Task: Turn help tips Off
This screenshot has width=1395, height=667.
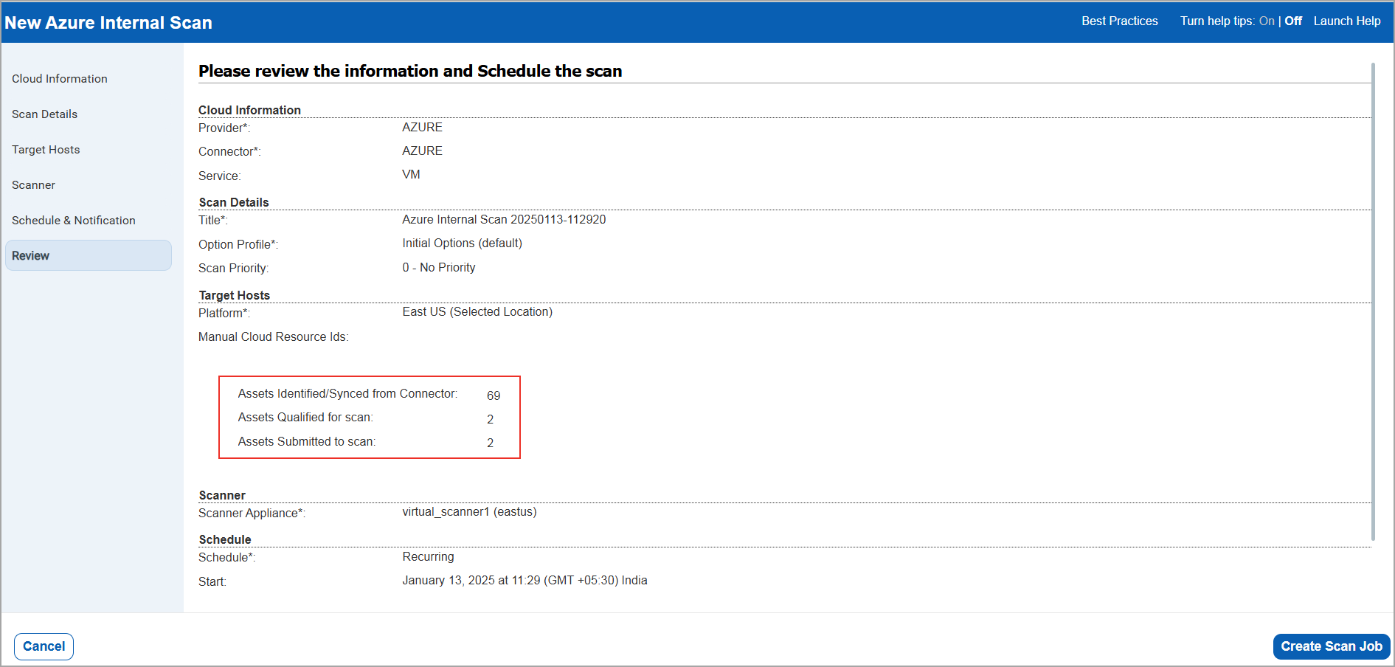Action: (x=1292, y=21)
